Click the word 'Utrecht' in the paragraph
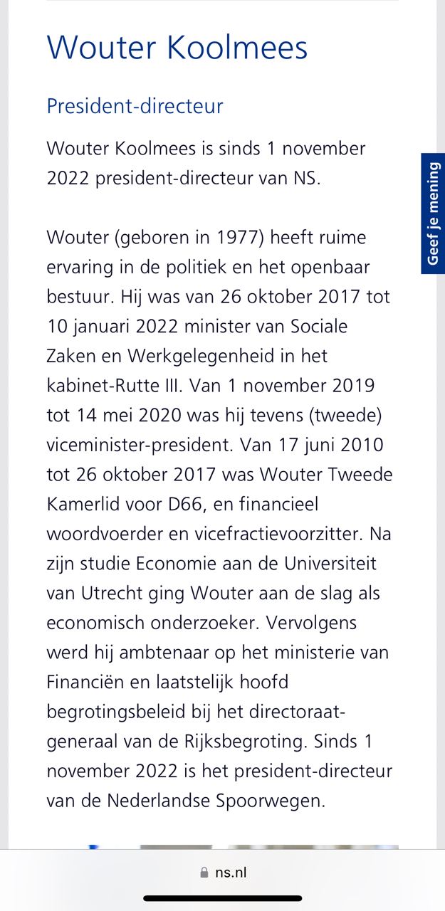Viewport: 445px width, 911px height. click(105, 594)
